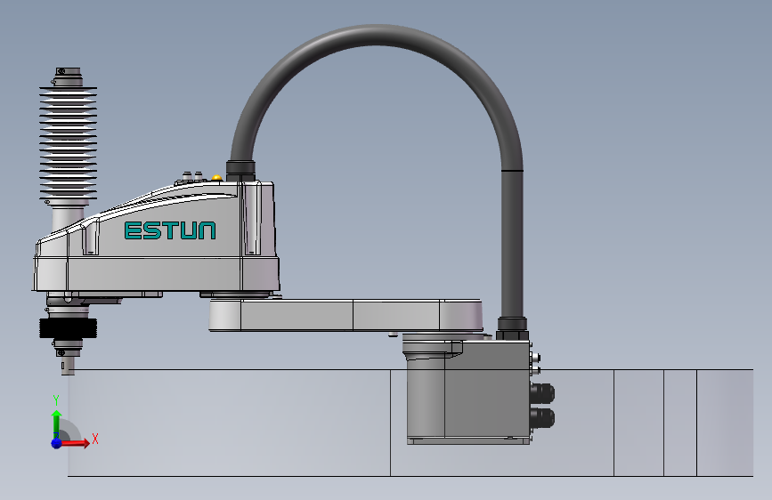Select the ribbed bellows on the spindle
Image resolution: width=772 pixels, height=500 pixels.
pos(68,144)
